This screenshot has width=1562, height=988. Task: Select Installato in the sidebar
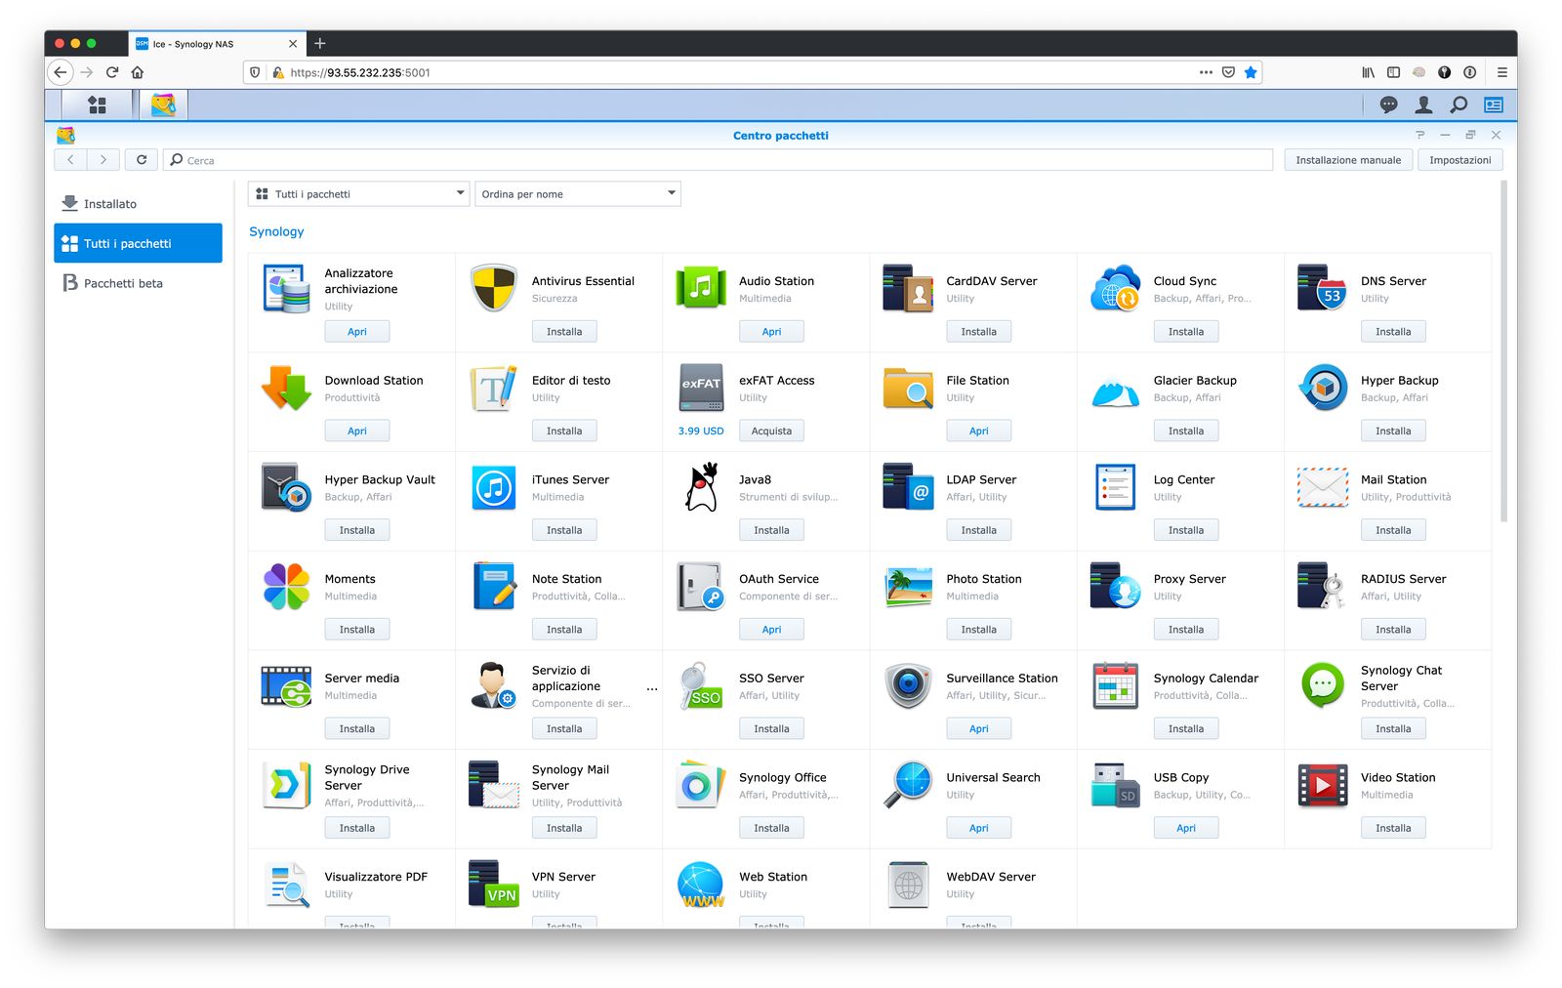coord(138,204)
